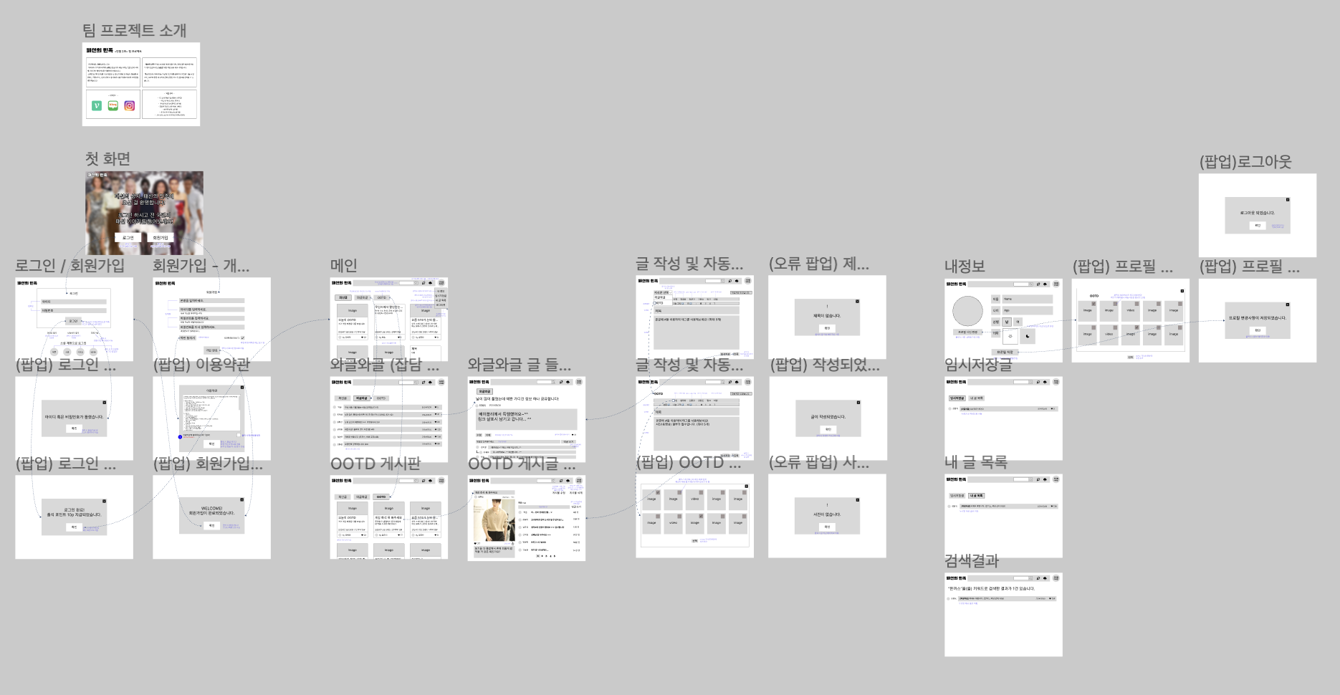Switch to the OOTD tab in the 메인 frame
This screenshot has width=1340, height=695.
(x=382, y=297)
